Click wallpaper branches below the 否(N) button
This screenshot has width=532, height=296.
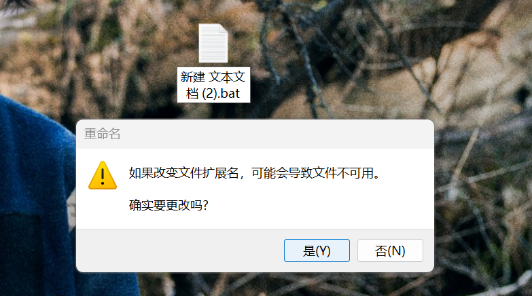tap(390, 284)
